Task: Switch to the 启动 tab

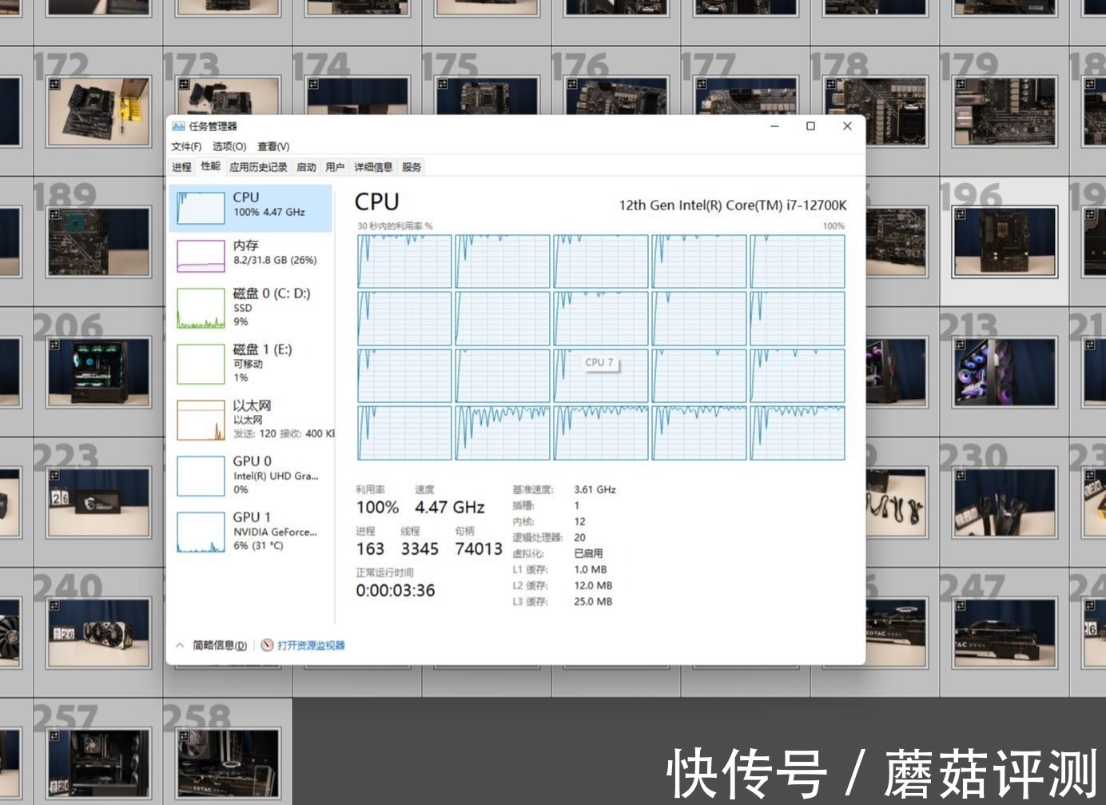Action: 306,167
